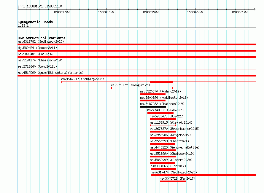Click the ruler's right arrow end

pos(255,9)
